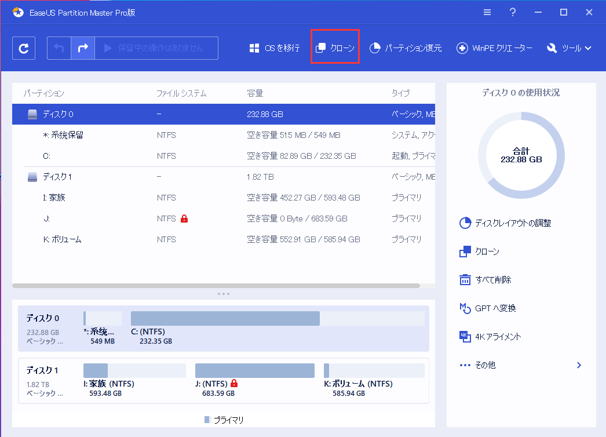Click 空き容量 0 Byte / 683.59 GB cell
The height and width of the screenshot is (437, 606).
coord(297,218)
